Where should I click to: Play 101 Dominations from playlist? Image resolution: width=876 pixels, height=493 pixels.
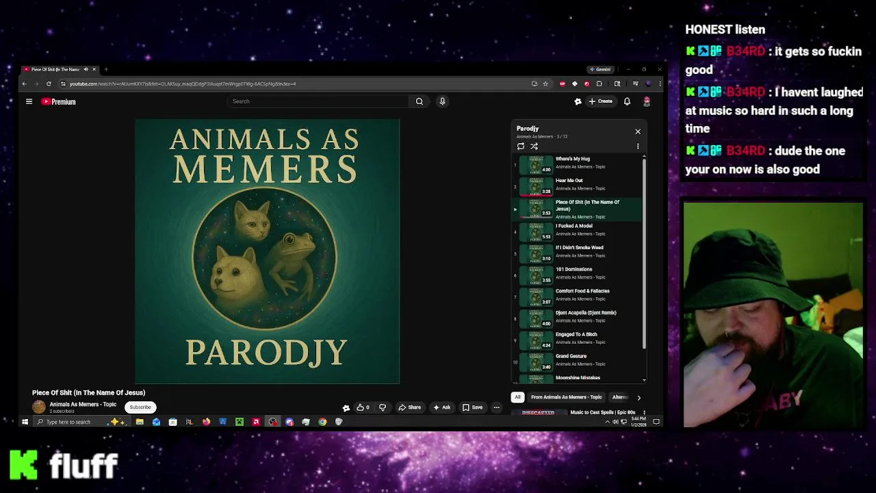[577, 275]
